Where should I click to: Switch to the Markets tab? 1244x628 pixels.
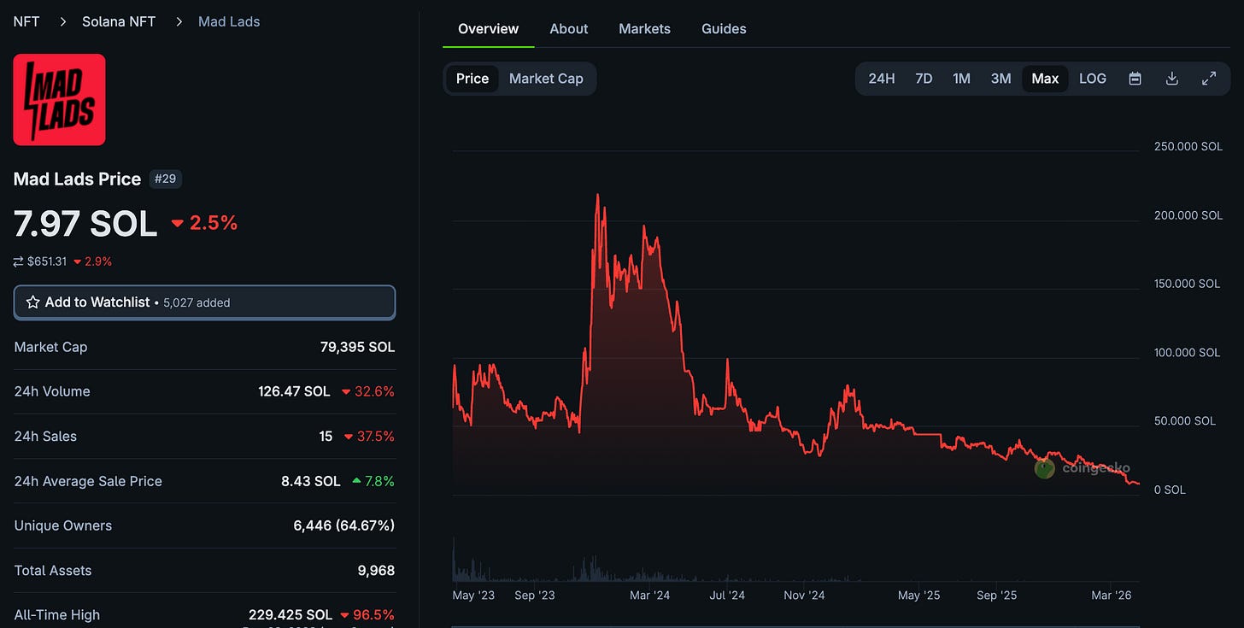644,29
